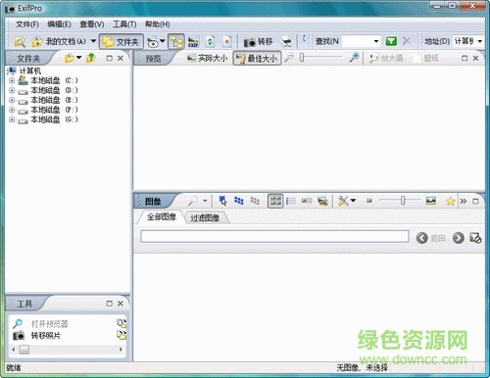Click the printer icon in main toolbar

click(x=287, y=42)
